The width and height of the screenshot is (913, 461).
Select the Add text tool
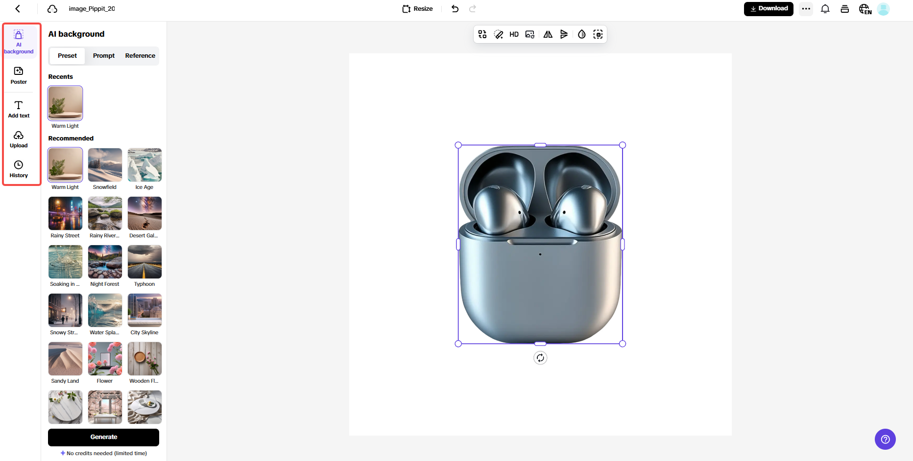(x=19, y=109)
